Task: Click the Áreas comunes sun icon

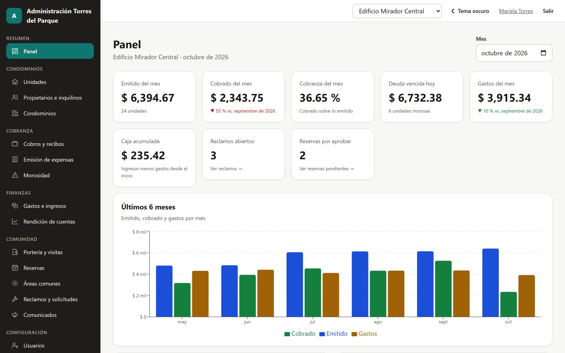Action: tap(15, 283)
